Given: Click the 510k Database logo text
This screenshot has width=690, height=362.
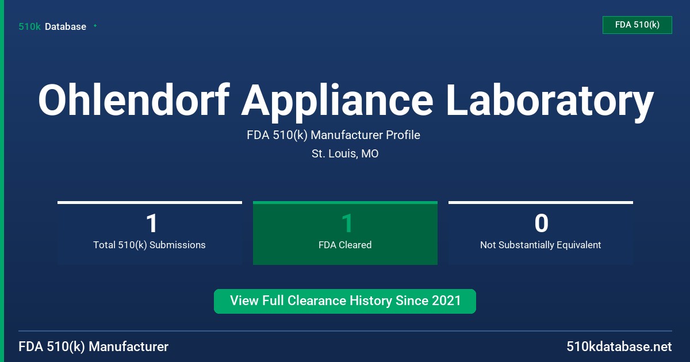Looking at the screenshot, I should [x=52, y=26].
